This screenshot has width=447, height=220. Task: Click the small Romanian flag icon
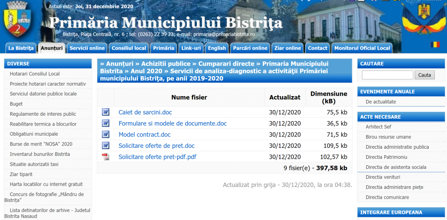[435, 44]
